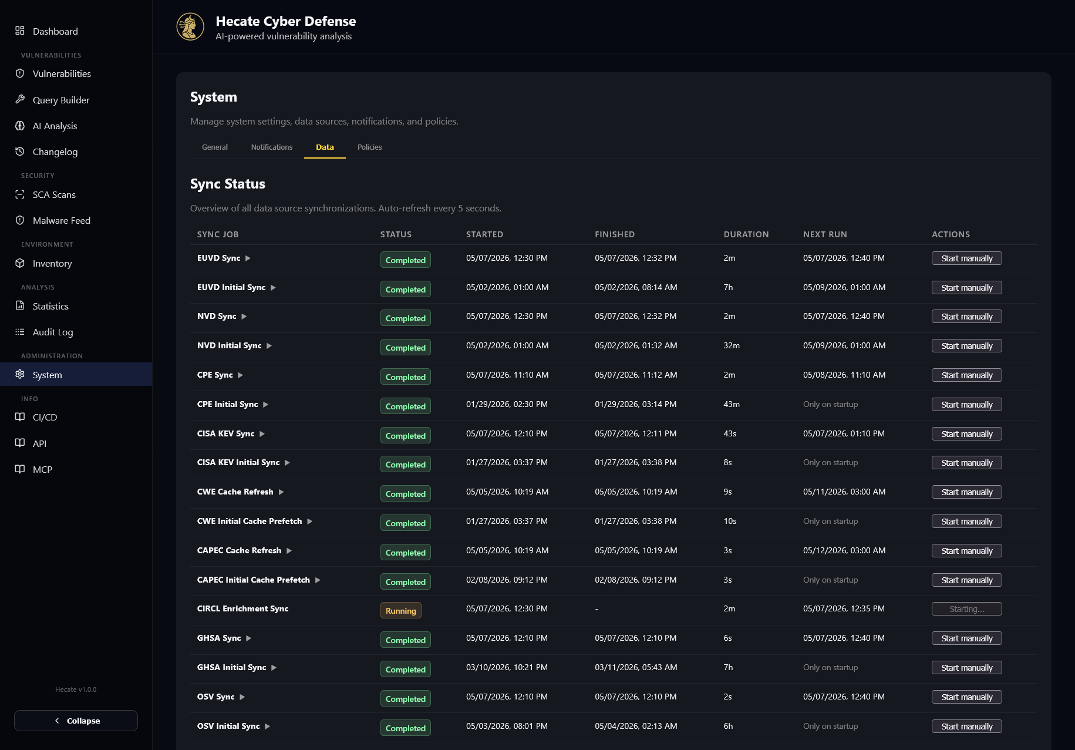
Task: Click the Malware Feed shield icon
Action: point(20,220)
